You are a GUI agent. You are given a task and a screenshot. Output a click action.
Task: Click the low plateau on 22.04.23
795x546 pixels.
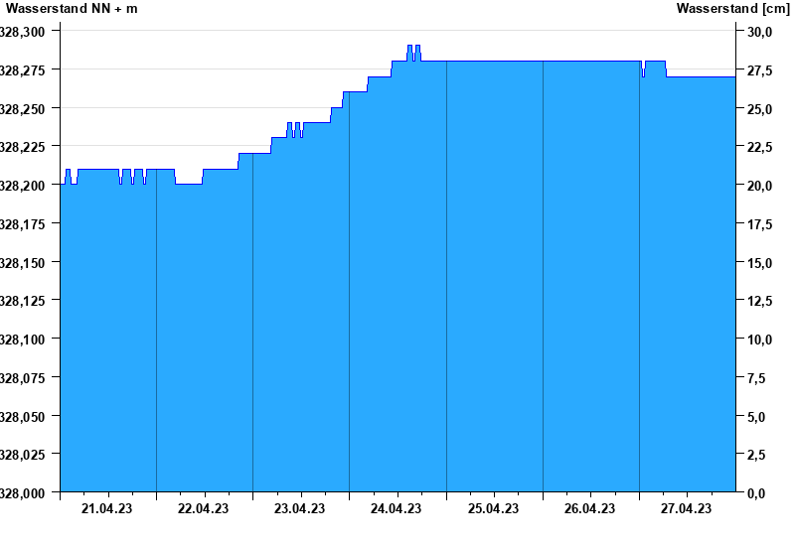tap(189, 184)
